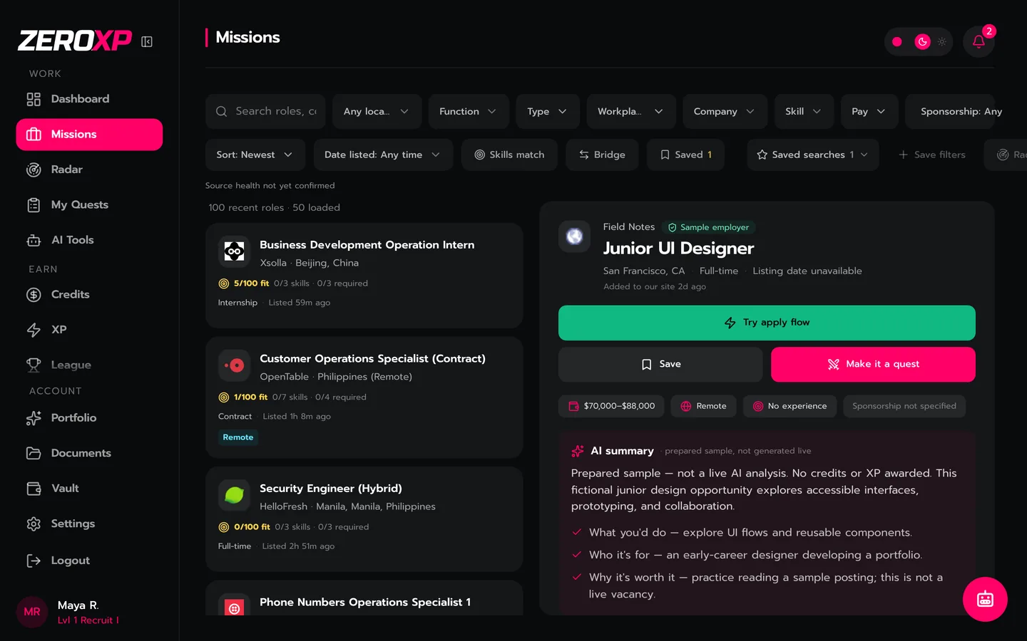Click the ZEROXP logo

pyautogui.click(x=75, y=41)
